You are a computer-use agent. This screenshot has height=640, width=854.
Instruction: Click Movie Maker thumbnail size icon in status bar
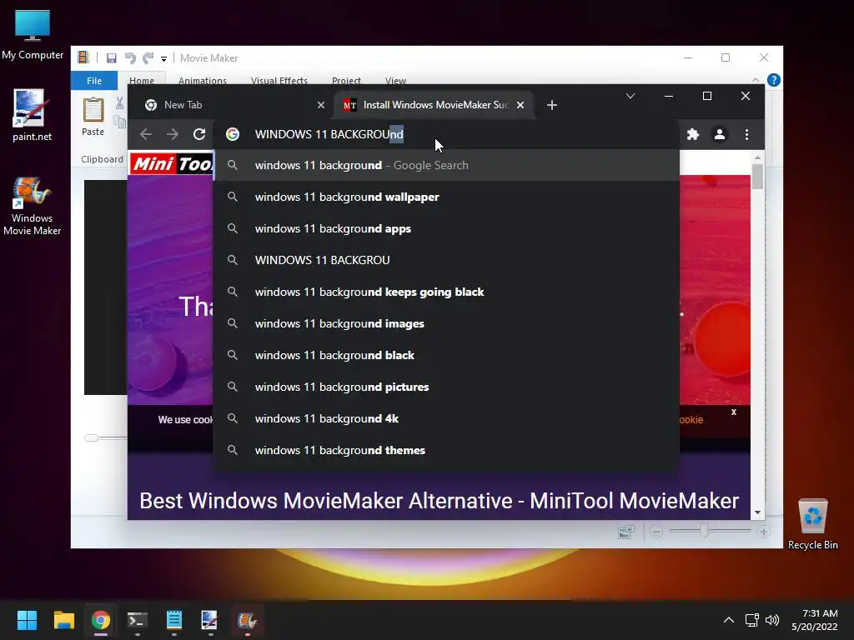point(626,532)
